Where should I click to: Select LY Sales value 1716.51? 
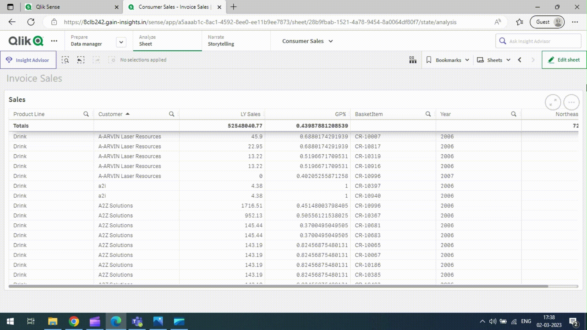tap(222, 206)
